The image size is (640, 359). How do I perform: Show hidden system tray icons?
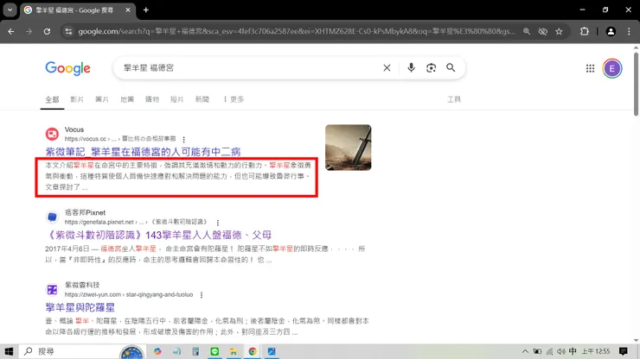[525, 351]
